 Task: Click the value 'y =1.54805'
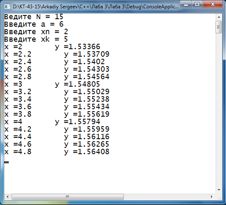point(78,85)
